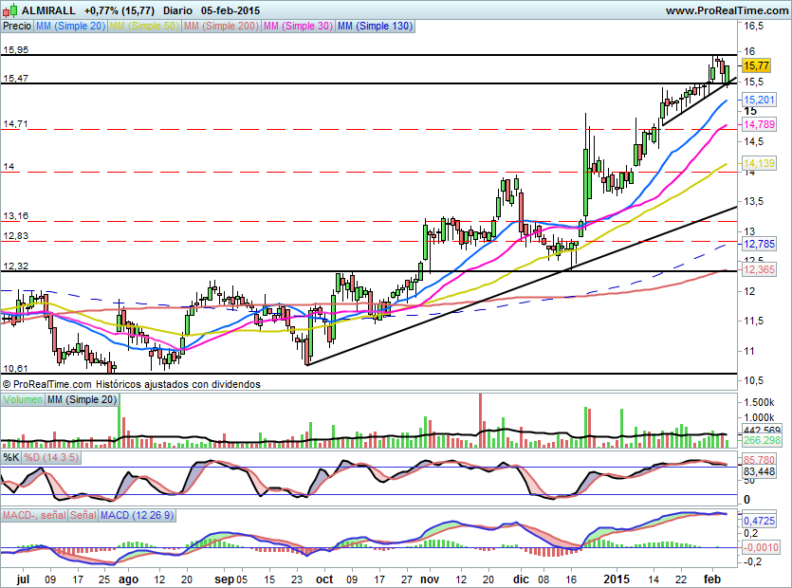The width and height of the screenshot is (792, 588).
Task: Click the magenta 14,789 value tag
Action: tap(759, 124)
